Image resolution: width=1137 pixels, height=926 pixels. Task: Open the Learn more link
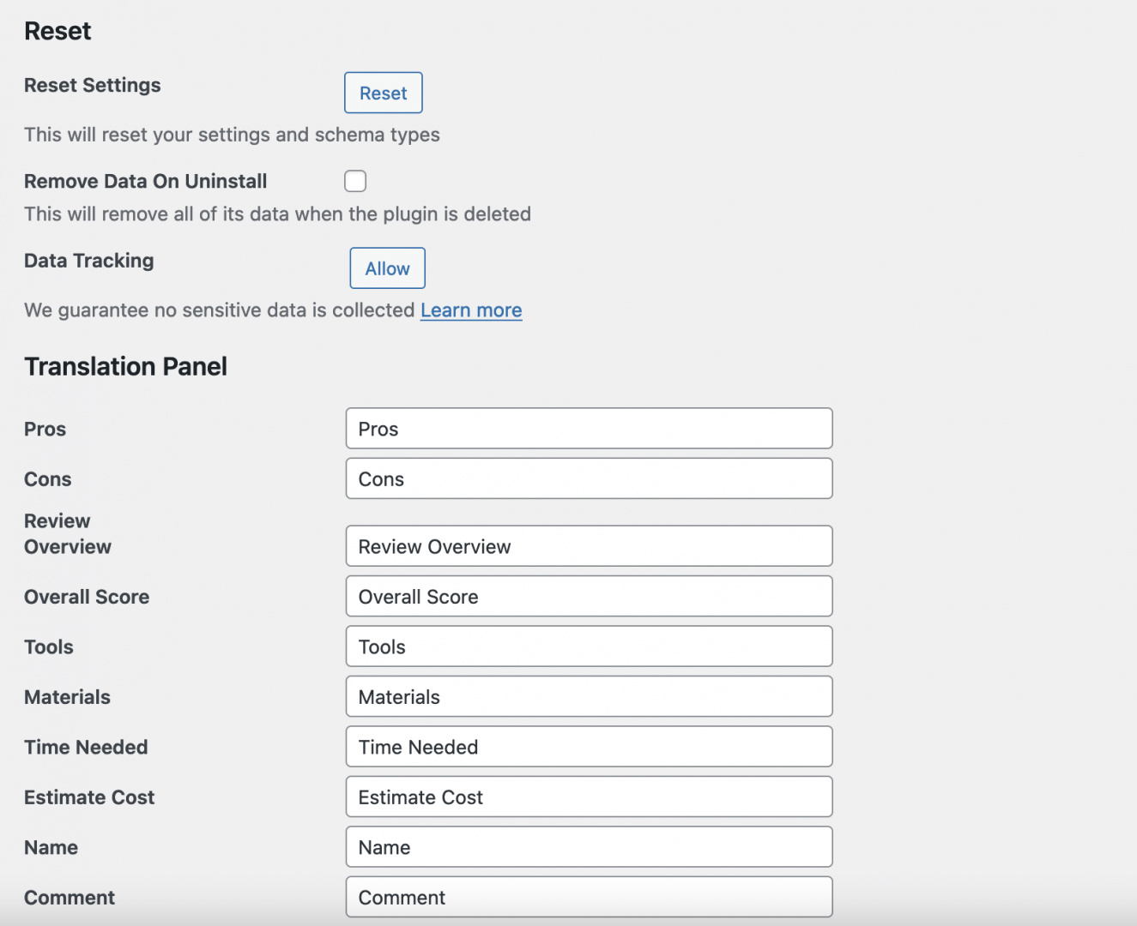[x=471, y=310]
